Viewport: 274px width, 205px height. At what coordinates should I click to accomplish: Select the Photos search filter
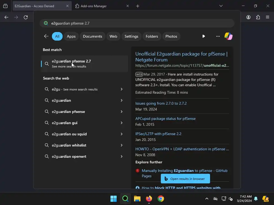tap(171, 36)
